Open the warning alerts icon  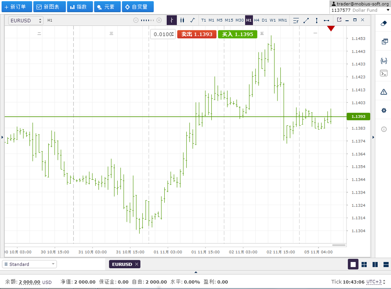pos(384,92)
